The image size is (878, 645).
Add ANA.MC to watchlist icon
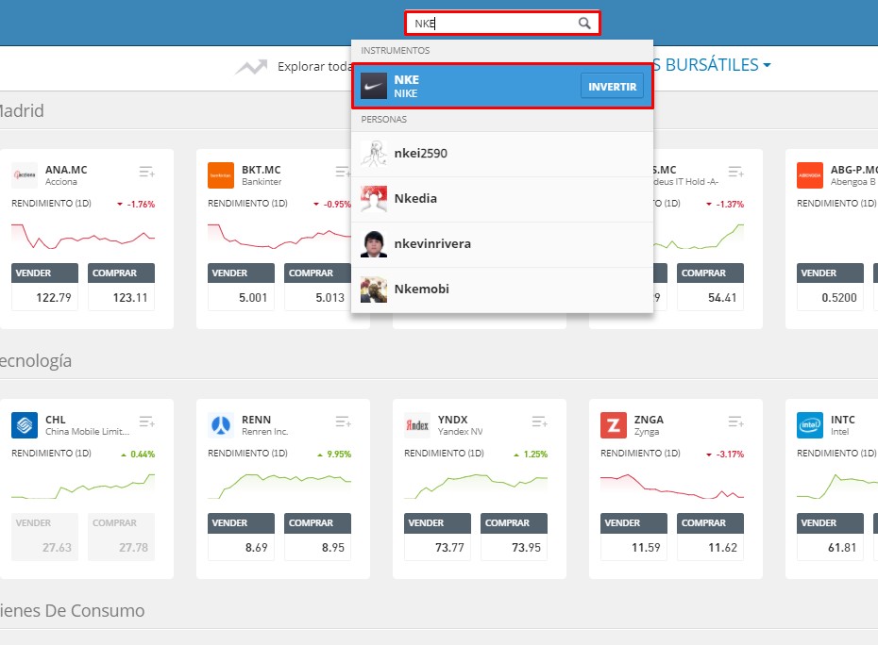(146, 172)
